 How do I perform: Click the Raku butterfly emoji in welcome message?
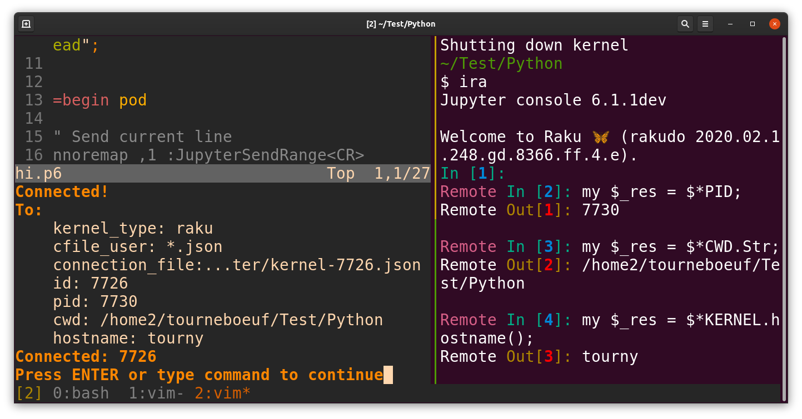(600, 136)
